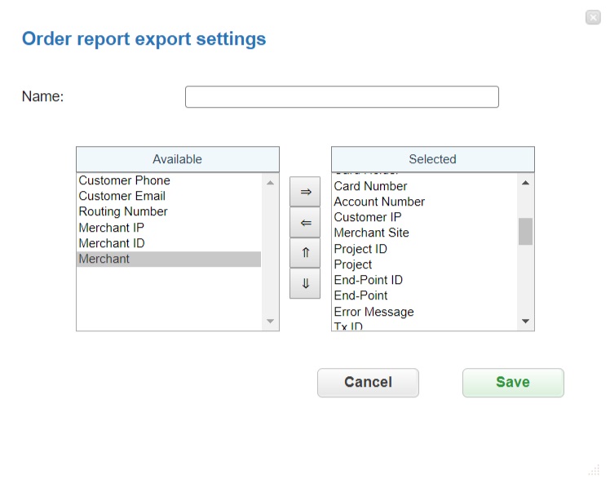Select Customer Email in Available list
Viewport: 610px width, 488px height.
122,196
